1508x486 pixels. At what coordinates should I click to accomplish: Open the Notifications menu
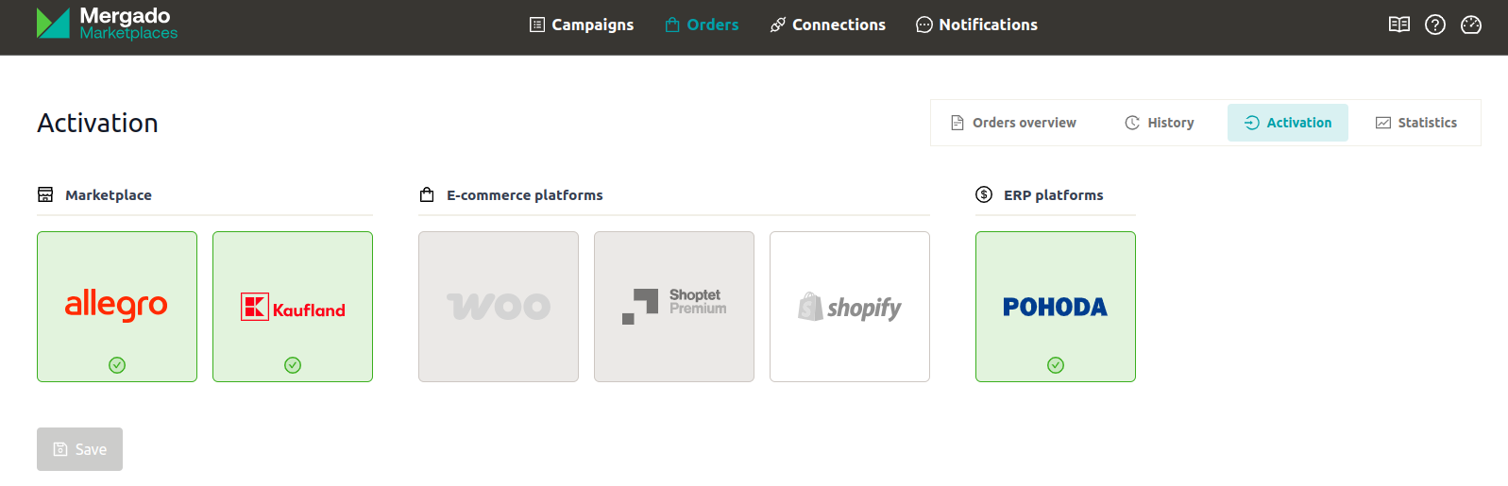coord(976,25)
